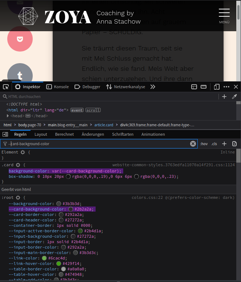Select body.page-70 breadcrumb
Image resolution: width=241 pixels, height=282 pixels.
pos(30,125)
